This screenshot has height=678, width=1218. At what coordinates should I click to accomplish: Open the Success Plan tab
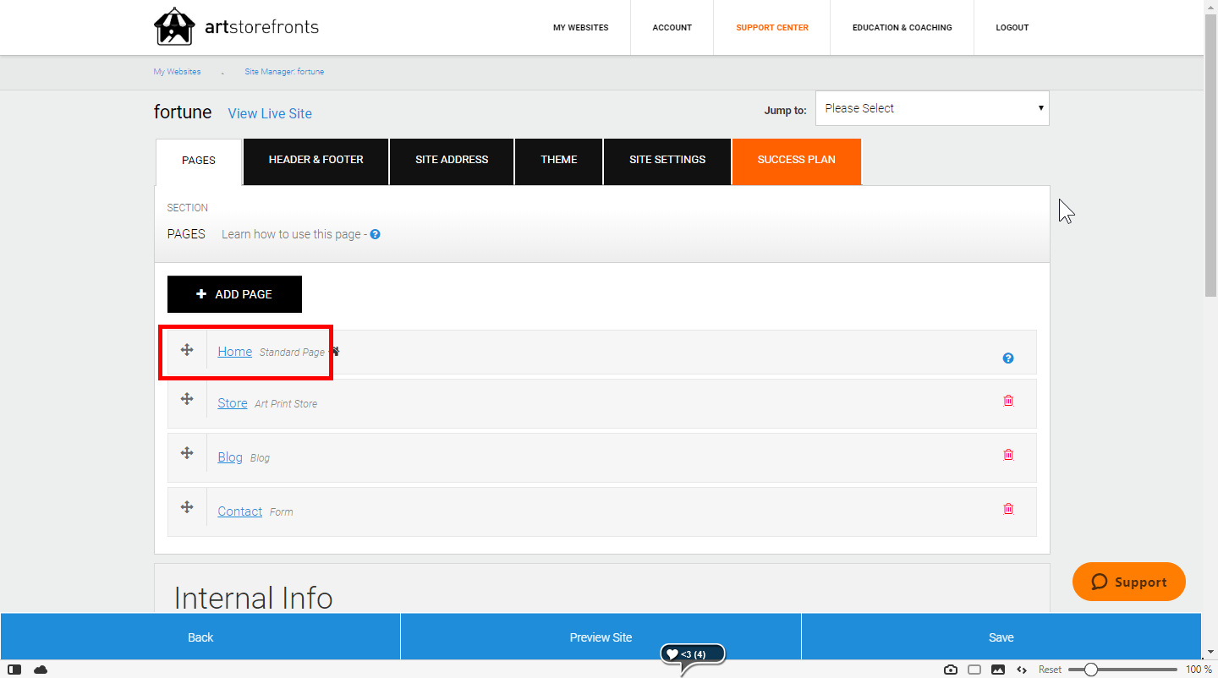point(796,159)
